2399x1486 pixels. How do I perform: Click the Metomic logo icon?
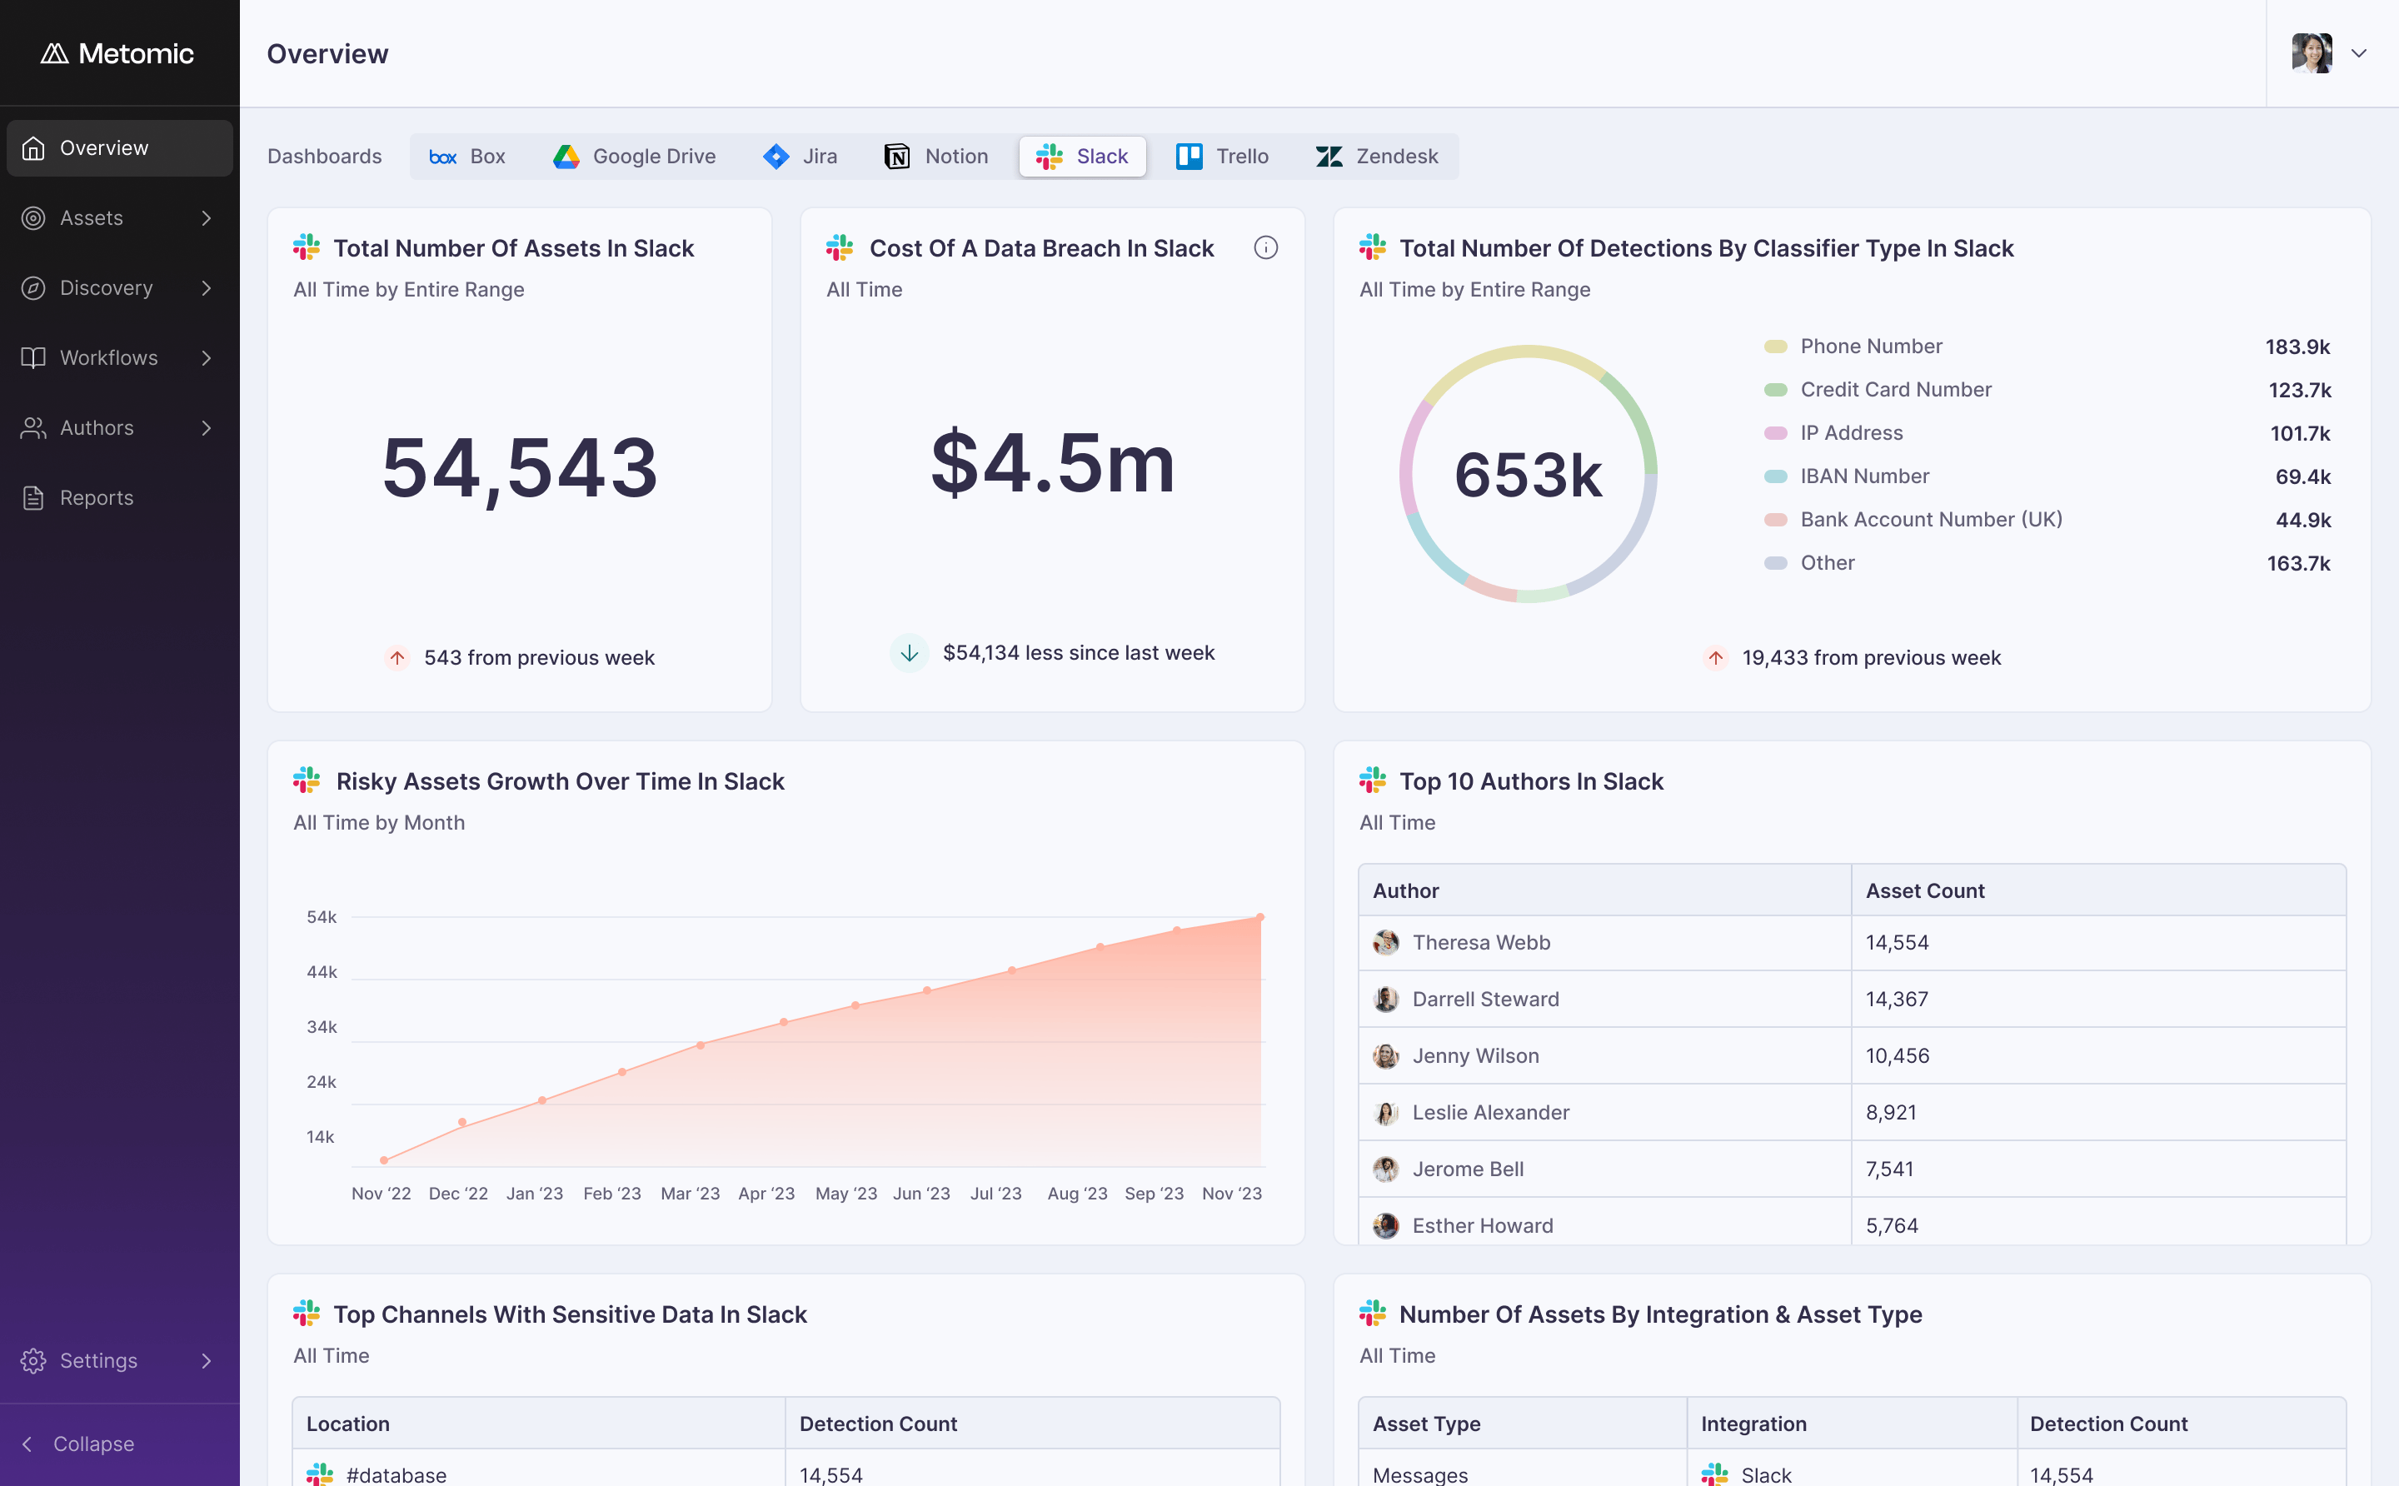click(54, 53)
